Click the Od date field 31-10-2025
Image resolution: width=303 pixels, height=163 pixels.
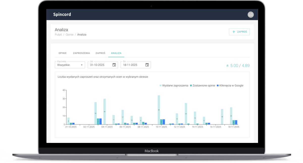(x=98, y=65)
